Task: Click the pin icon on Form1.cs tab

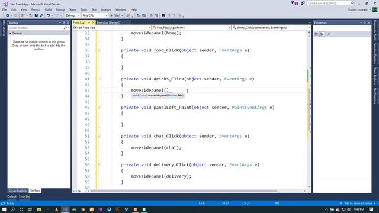Action: coord(89,22)
